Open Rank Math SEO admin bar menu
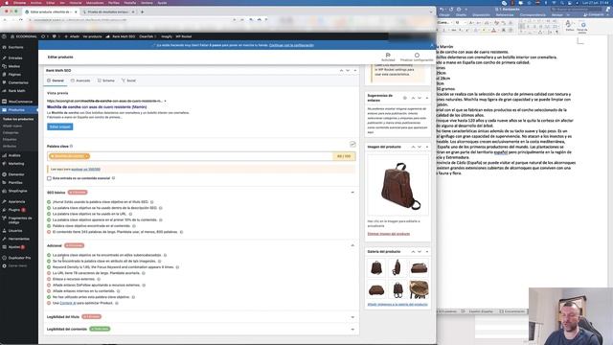The image size is (613, 345). point(121,36)
